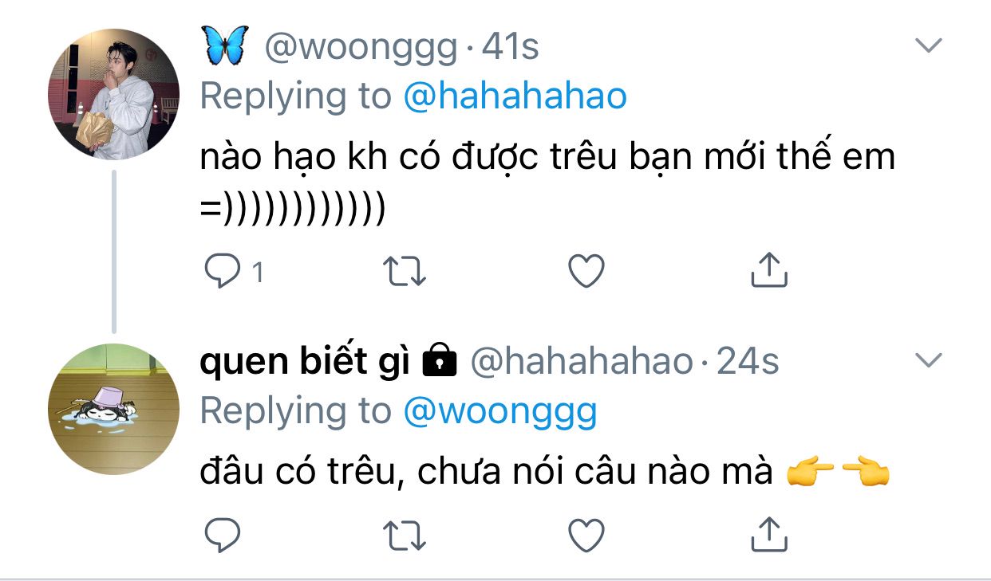Open dropdown menu on @hahahahao tweet
991x581 pixels.
[x=928, y=362]
